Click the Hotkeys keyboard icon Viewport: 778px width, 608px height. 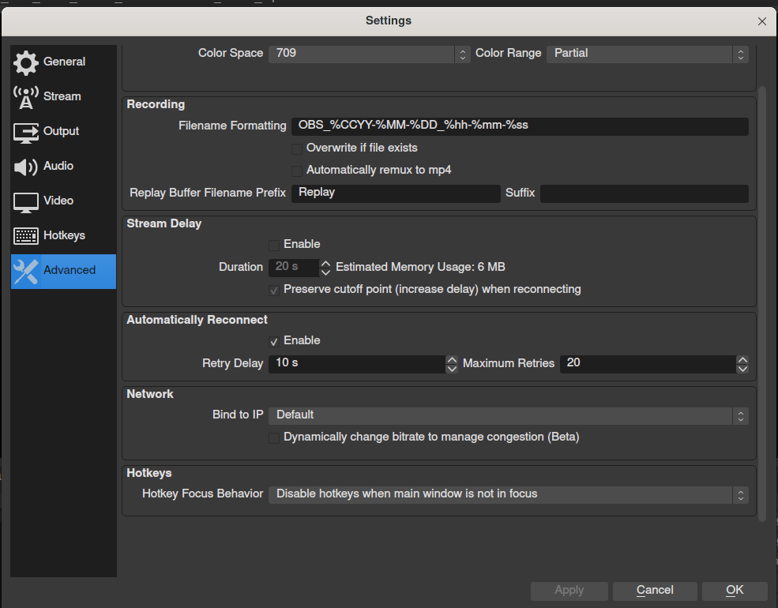25,235
